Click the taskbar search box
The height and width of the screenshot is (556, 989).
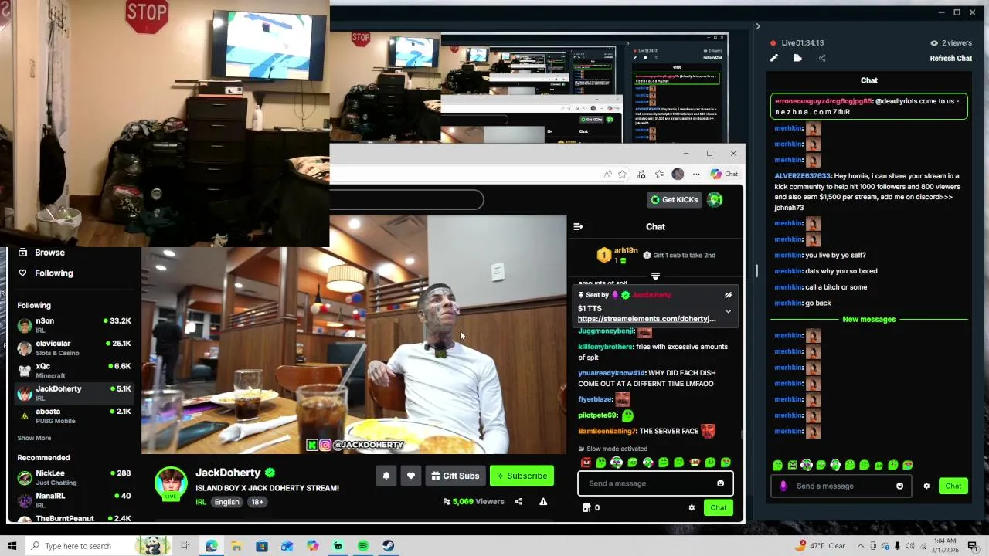pos(97,546)
